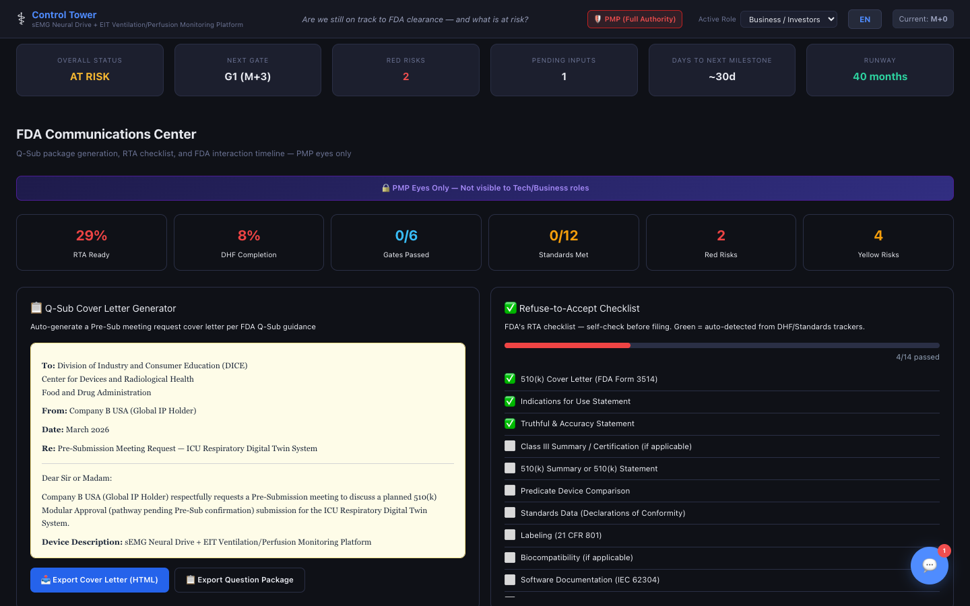Export Cover Letter as HTML
970x606 pixels.
click(100, 580)
